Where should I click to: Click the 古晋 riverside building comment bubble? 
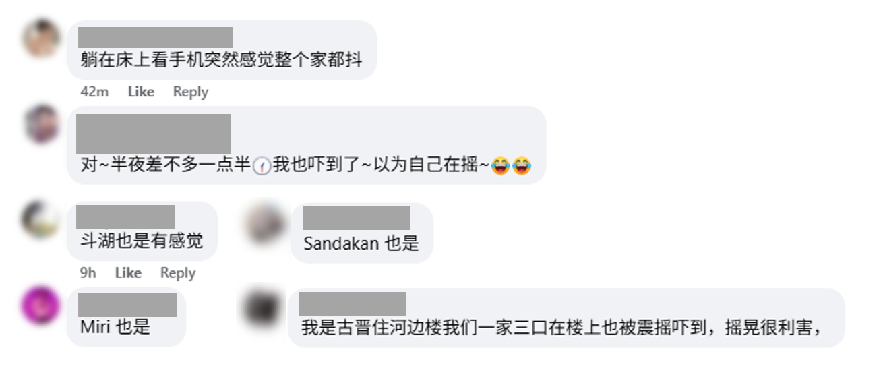click(566, 318)
